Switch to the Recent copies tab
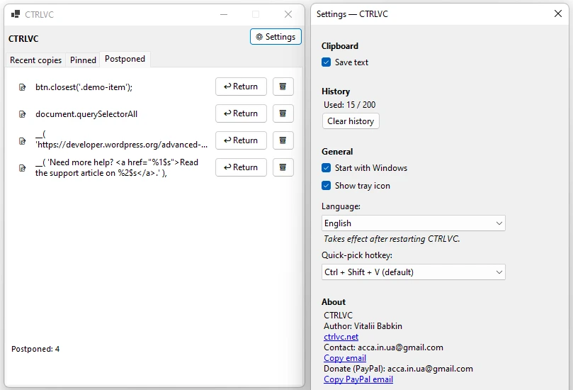Image resolution: width=573 pixels, height=390 pixels. [36, 60]
